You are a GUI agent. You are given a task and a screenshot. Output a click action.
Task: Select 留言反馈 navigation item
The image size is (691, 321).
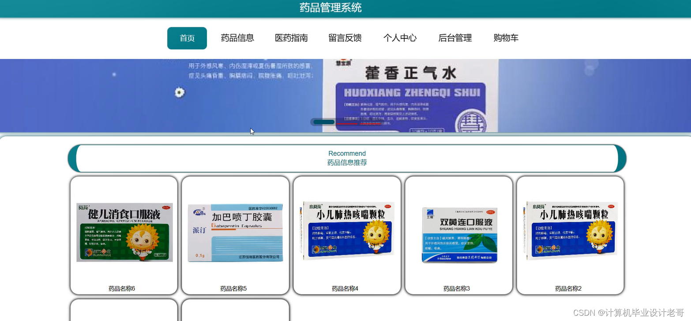[345, 38]
